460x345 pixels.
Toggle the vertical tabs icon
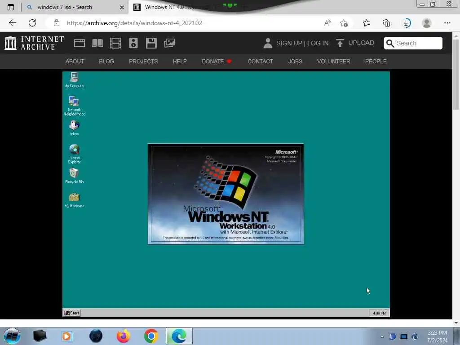(11, 7)
